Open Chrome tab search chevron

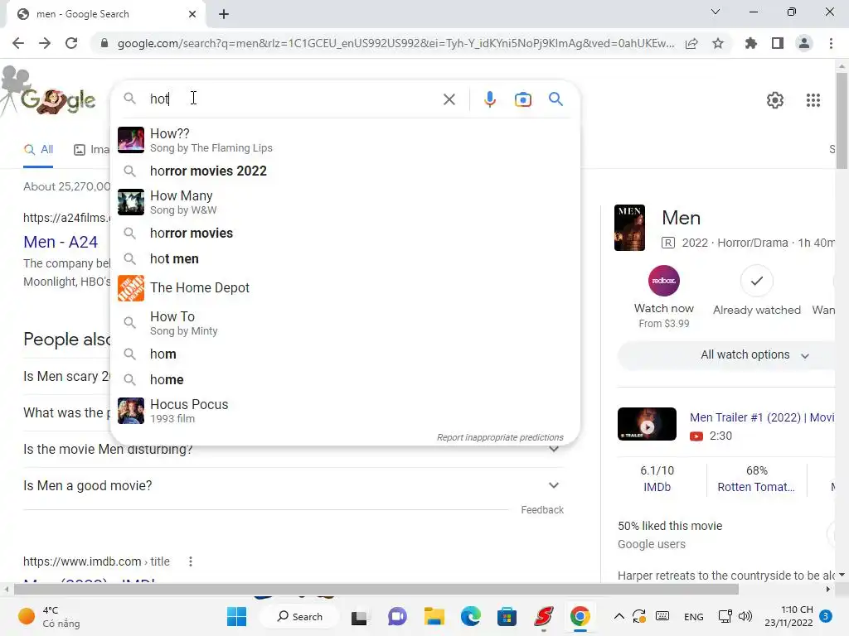pos(716,12)
